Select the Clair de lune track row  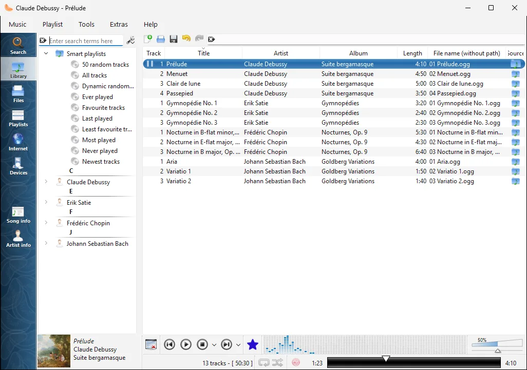coord(333,84)
